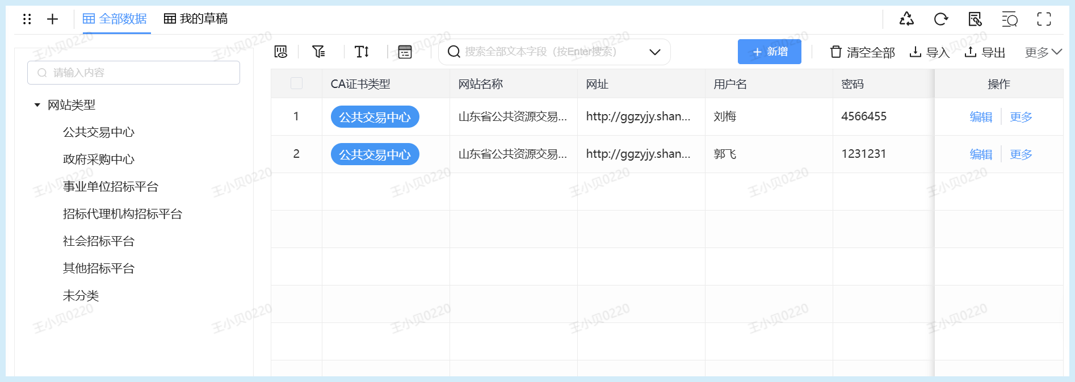The height and width of the screenshot is (382, 1075).
Task: Click the 导出 button
Action: pos(985,52)
